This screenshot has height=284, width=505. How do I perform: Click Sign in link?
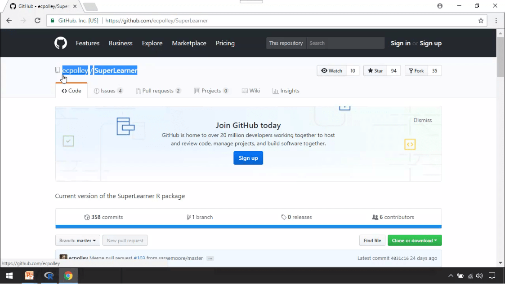pyautogui.click(x=400, y=43)
